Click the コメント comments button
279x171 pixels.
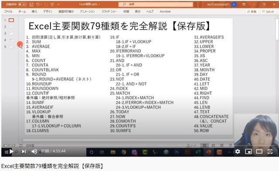(268, 12)
